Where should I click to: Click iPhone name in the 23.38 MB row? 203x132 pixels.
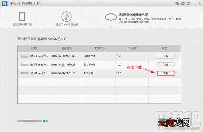pos(40,65)
